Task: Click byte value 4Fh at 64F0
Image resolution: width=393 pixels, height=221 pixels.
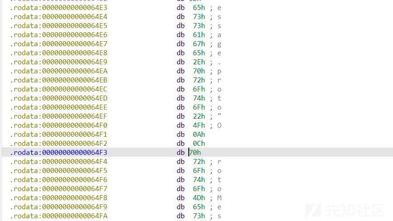Action: [199, 125]
